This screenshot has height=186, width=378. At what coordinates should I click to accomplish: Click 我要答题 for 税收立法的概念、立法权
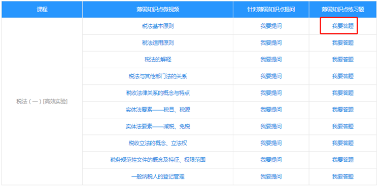click(343, 143)
